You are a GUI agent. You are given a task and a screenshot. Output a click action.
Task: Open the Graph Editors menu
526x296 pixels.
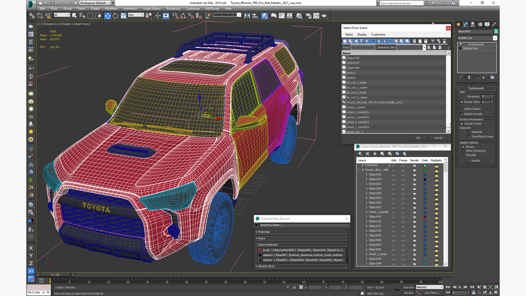(152, 8)
